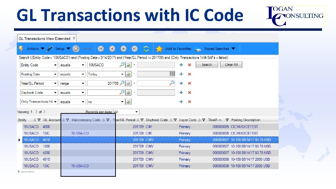336x189 pixels.
Task: Click voucher 000000005 in 13IC row
Action: click(220, 133)
